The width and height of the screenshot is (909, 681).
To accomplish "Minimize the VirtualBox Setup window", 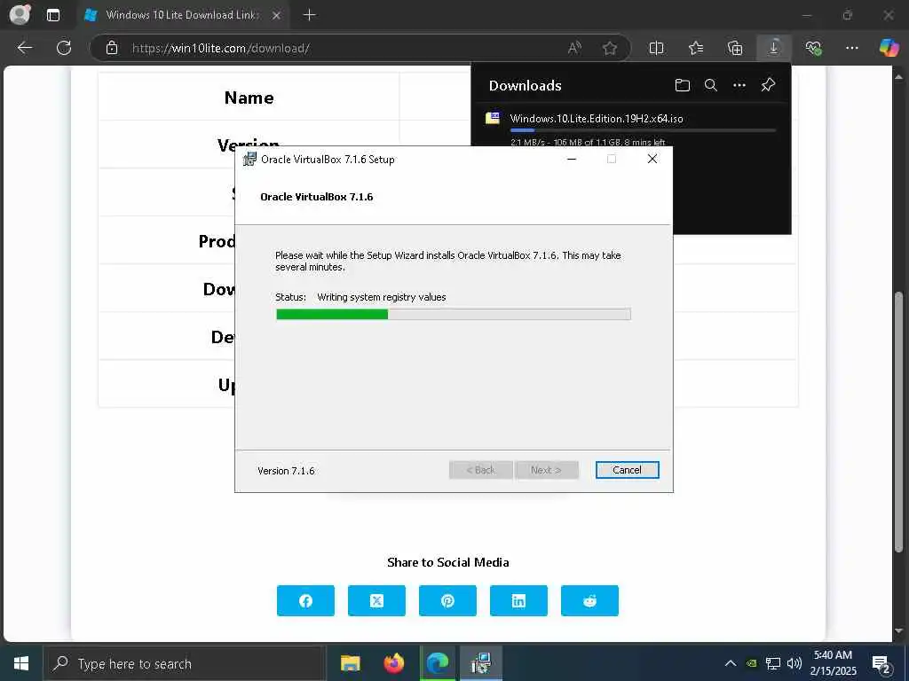I will pos(572,160).
